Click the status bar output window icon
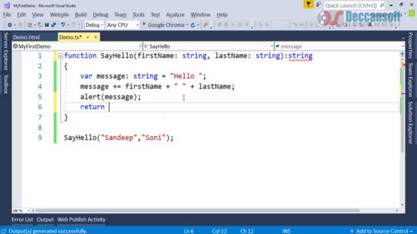 (4, 231)
